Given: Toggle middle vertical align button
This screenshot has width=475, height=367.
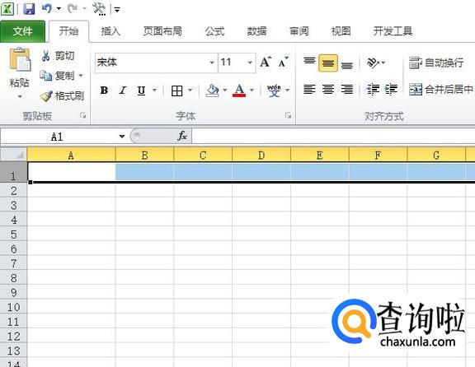Looking at the screenshot, I should pyautogui.click(x=328, y=63).
